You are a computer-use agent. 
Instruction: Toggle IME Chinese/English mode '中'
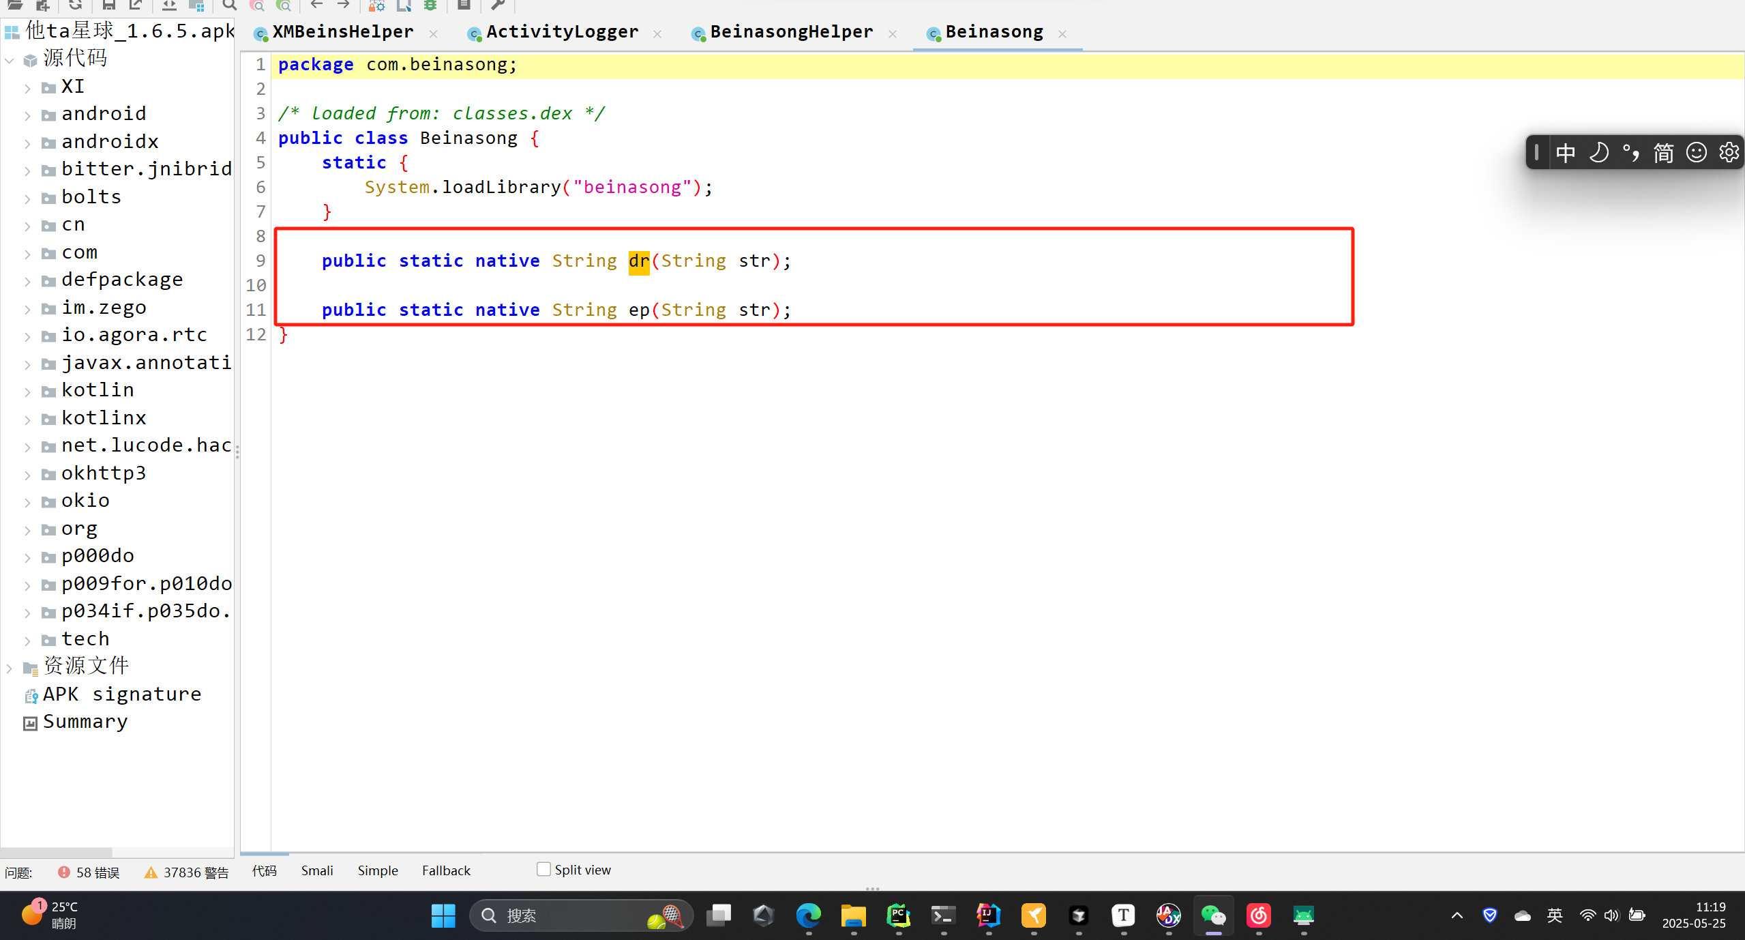(x=1565, y=152)
